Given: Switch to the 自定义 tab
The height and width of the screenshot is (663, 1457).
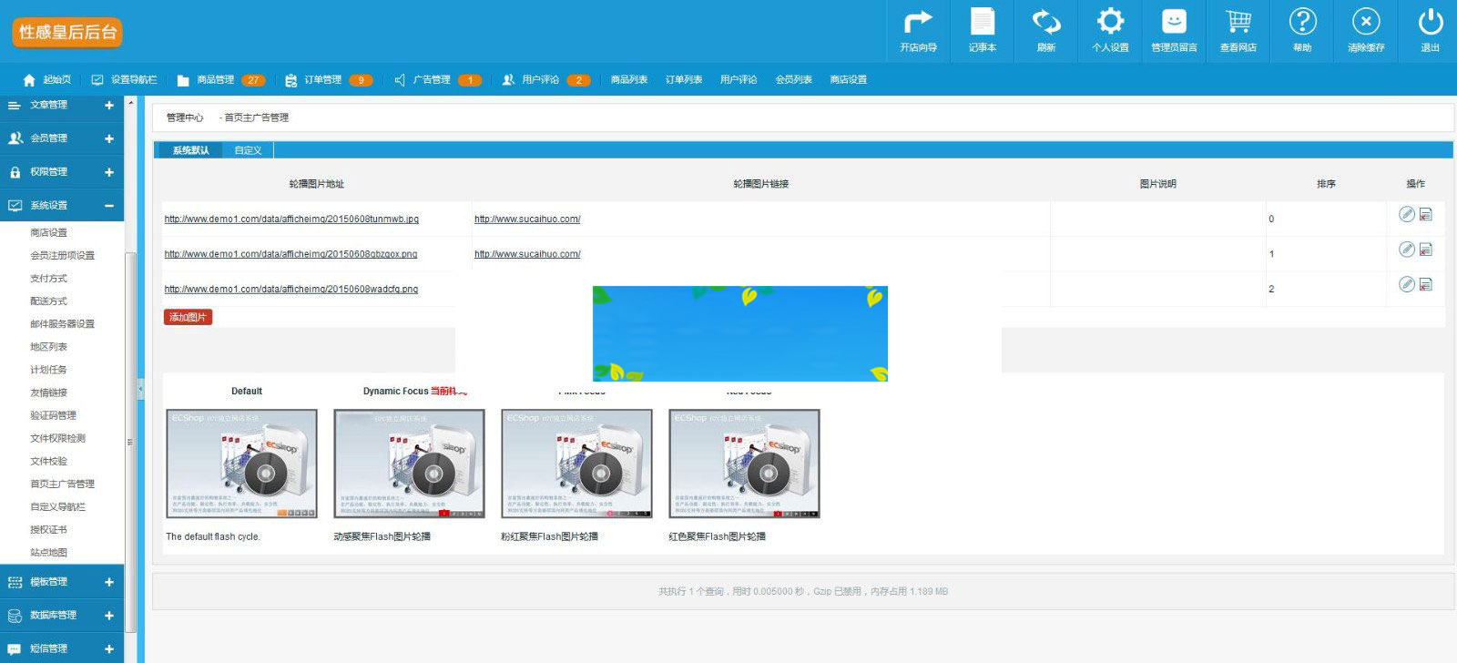Looking at the screenshot, I should click(248, 150).
